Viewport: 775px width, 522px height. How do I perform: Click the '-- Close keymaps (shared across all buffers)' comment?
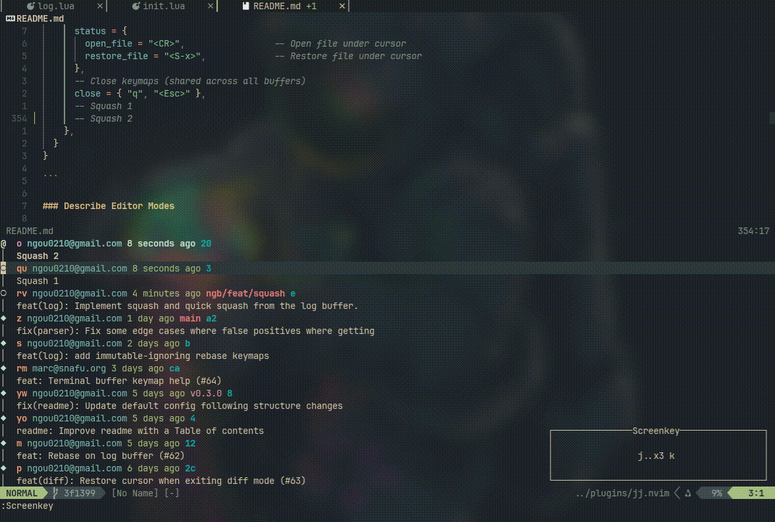pos(189,81)
